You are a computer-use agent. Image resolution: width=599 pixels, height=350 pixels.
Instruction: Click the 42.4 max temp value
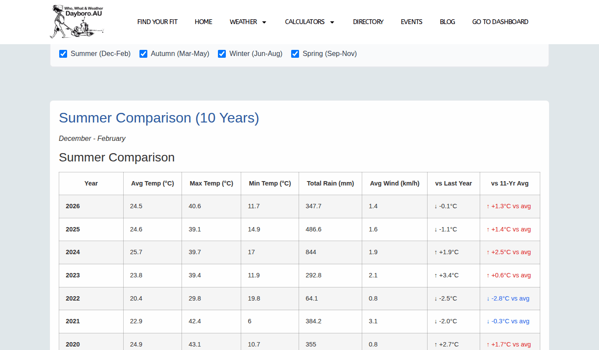pyautogui.click(x=195, y=322)
